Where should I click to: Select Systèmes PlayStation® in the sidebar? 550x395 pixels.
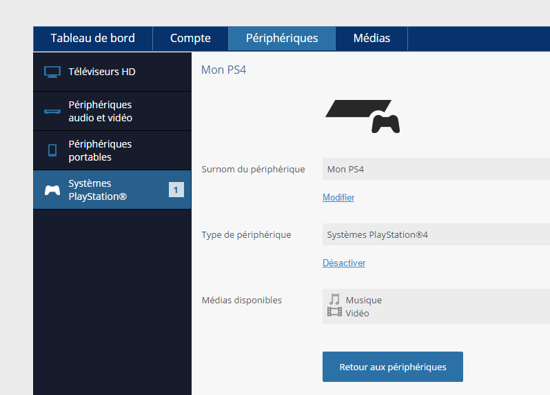[112, 190]
